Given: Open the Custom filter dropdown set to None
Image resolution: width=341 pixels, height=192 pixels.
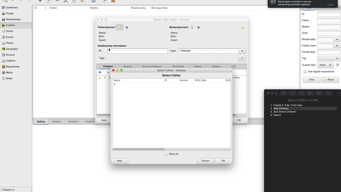Looking at the screenshot, I should pyautogui.click(x=325, y=65).
